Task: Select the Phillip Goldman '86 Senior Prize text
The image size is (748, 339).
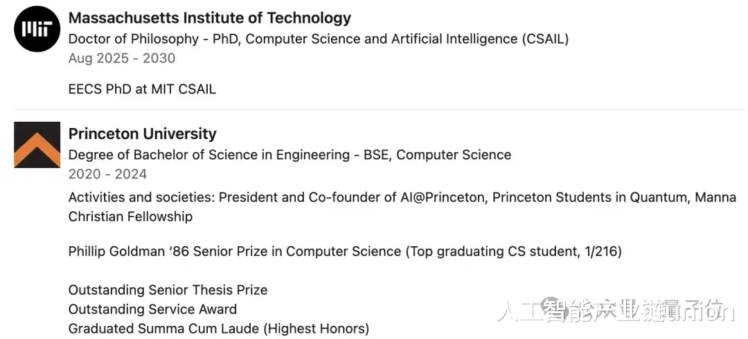Action: coord(234,251)
